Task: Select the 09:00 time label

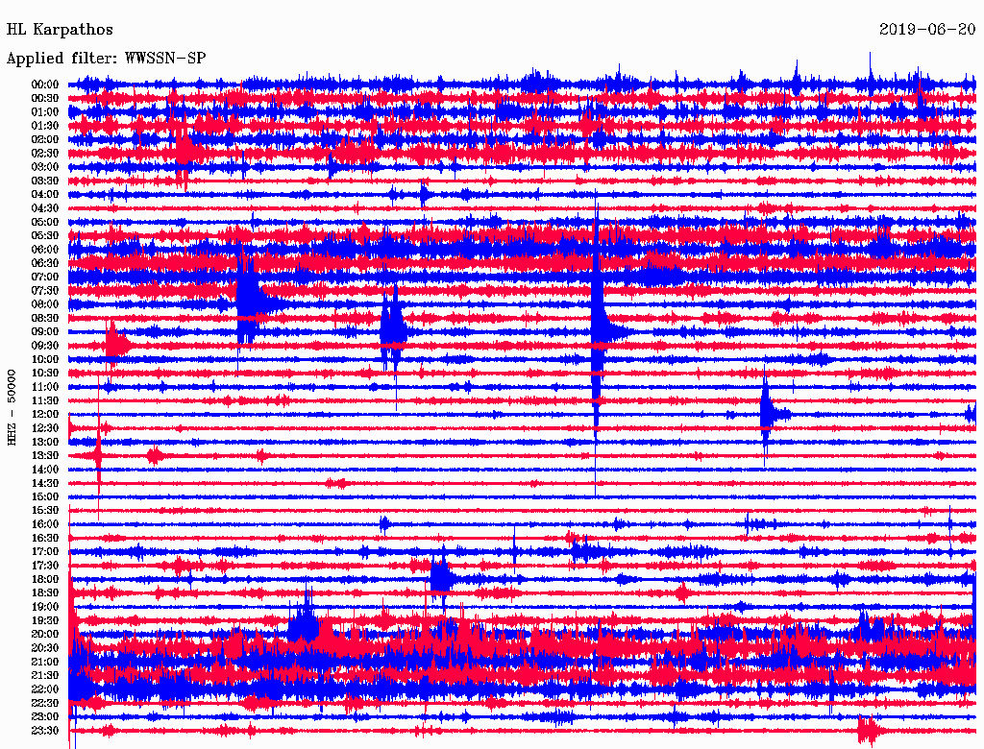Action: pos(45,332)
